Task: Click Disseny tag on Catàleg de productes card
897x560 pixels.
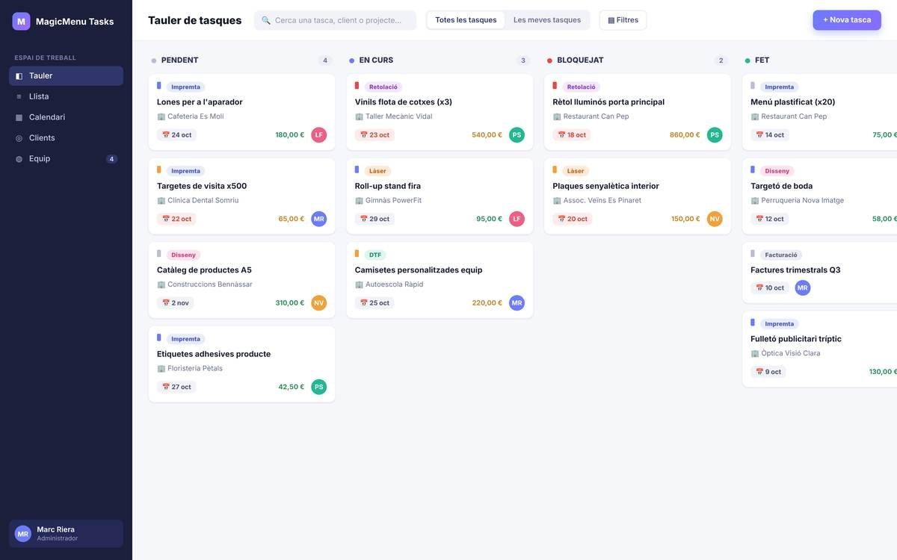Action: 183,255
